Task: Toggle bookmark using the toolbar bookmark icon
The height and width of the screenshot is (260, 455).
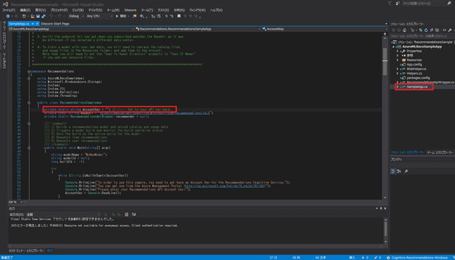Action: (179, 16)
